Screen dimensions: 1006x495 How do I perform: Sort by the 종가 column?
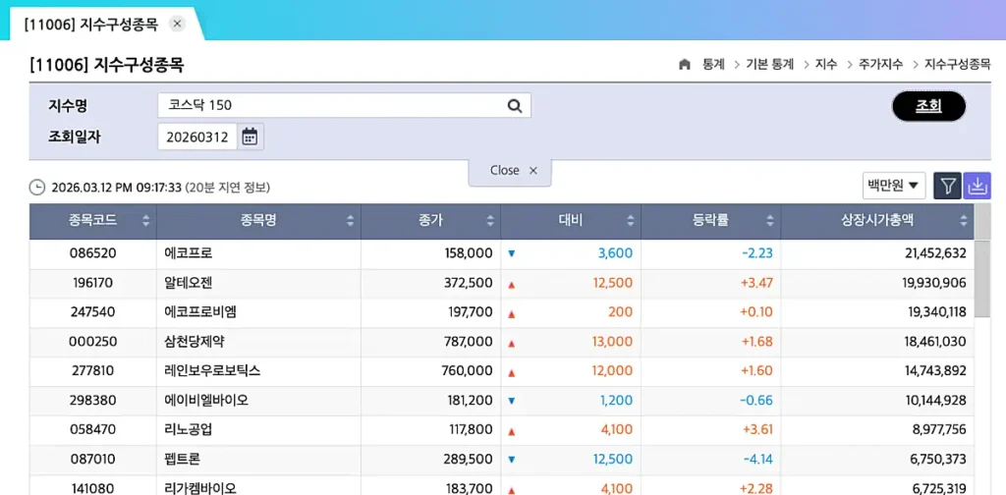490,221
